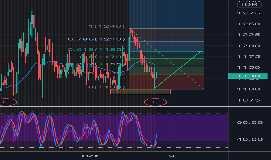Click the 9 date label on time axis
271x160 pixels.
172,156
